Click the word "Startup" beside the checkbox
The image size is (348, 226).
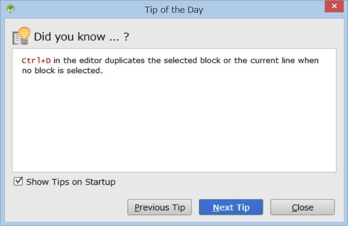coord(100,182)
